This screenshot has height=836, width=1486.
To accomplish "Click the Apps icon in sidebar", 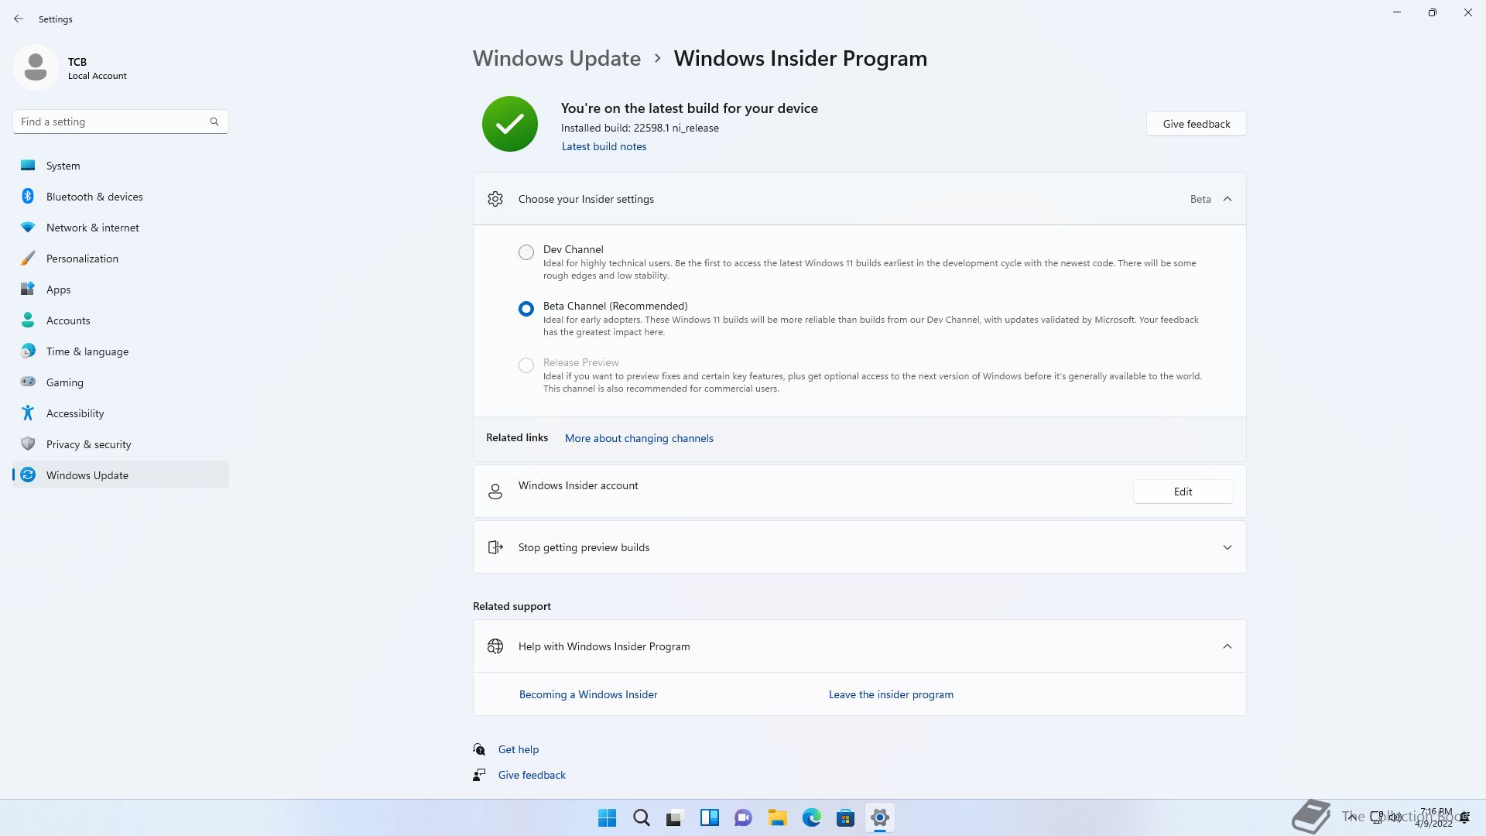I will (x=28, y=289).
